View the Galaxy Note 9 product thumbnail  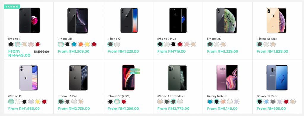coord(227,78)
